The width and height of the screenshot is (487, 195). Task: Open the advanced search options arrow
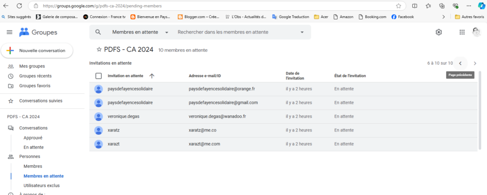tap(302, 32)
